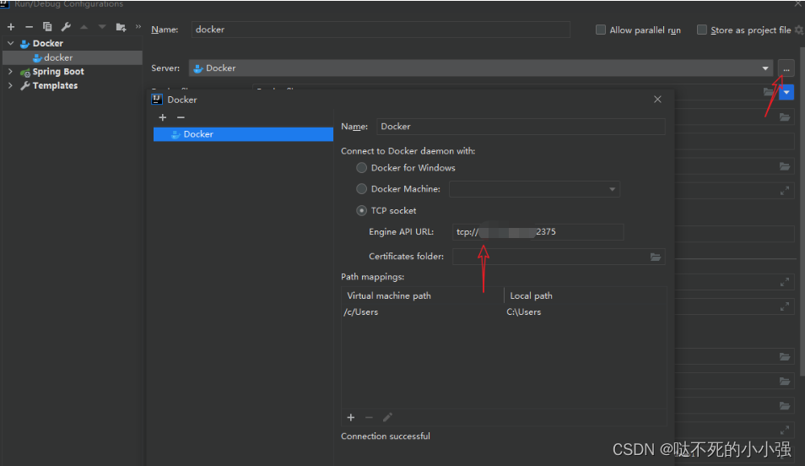Image resolution: width=805 pixels, height=466 pixels.
Task: Expand the Spring Boot tree node
Action: 10,72
